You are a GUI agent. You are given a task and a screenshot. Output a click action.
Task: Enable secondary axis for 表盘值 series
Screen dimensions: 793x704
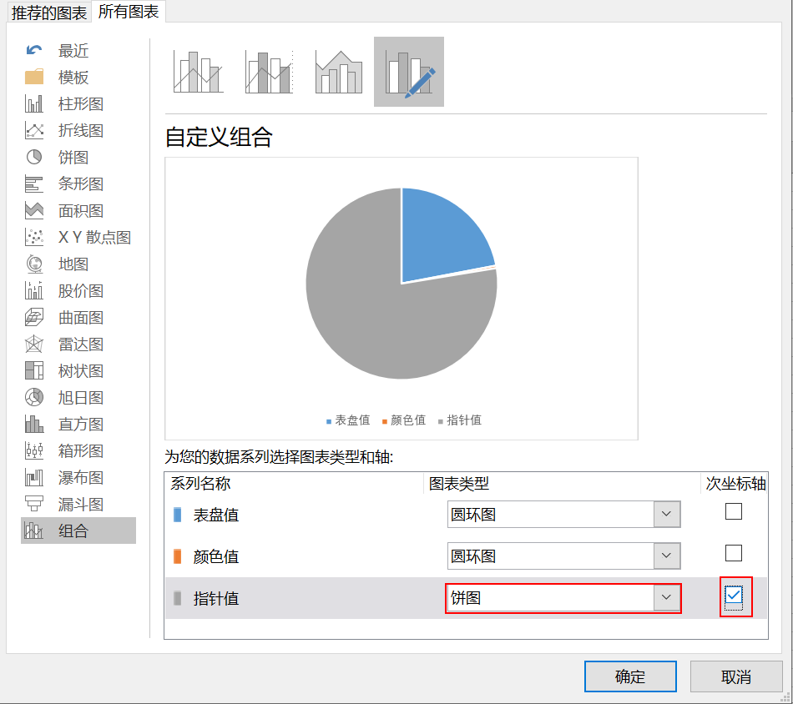(734, 511)
